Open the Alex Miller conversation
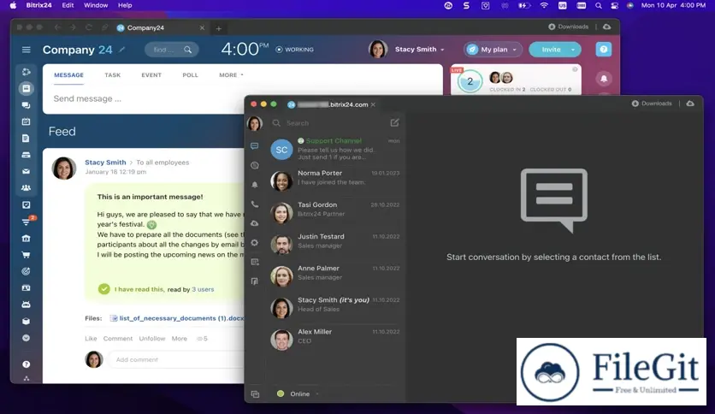Viewport: 715px width, 414px height. (x=335, y=340)
